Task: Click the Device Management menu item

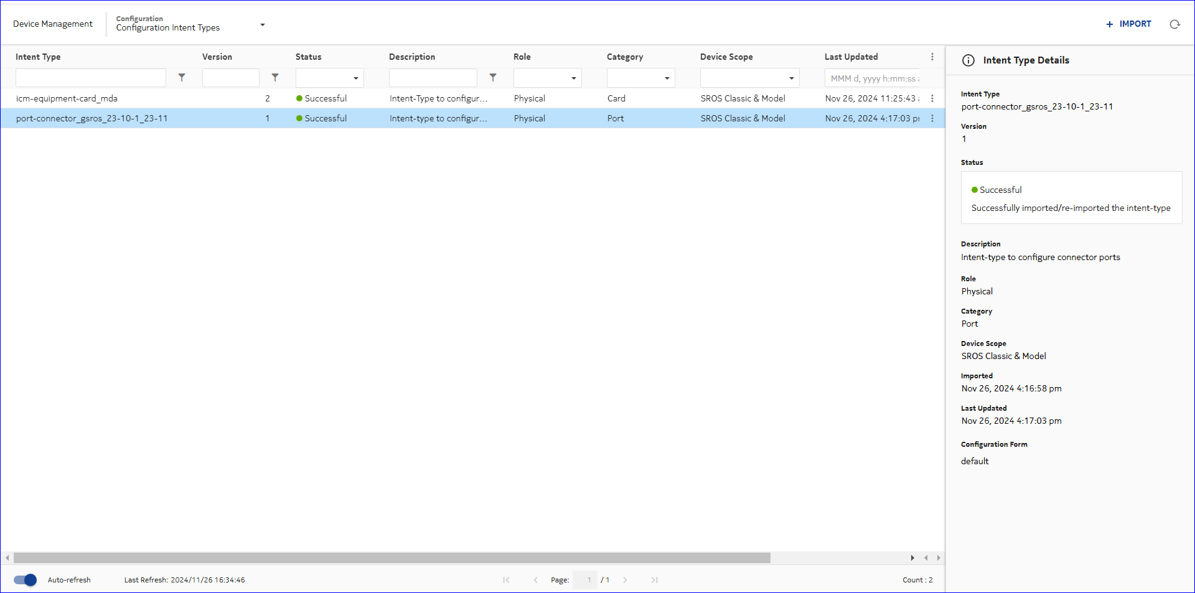Action: coord(53,24)
